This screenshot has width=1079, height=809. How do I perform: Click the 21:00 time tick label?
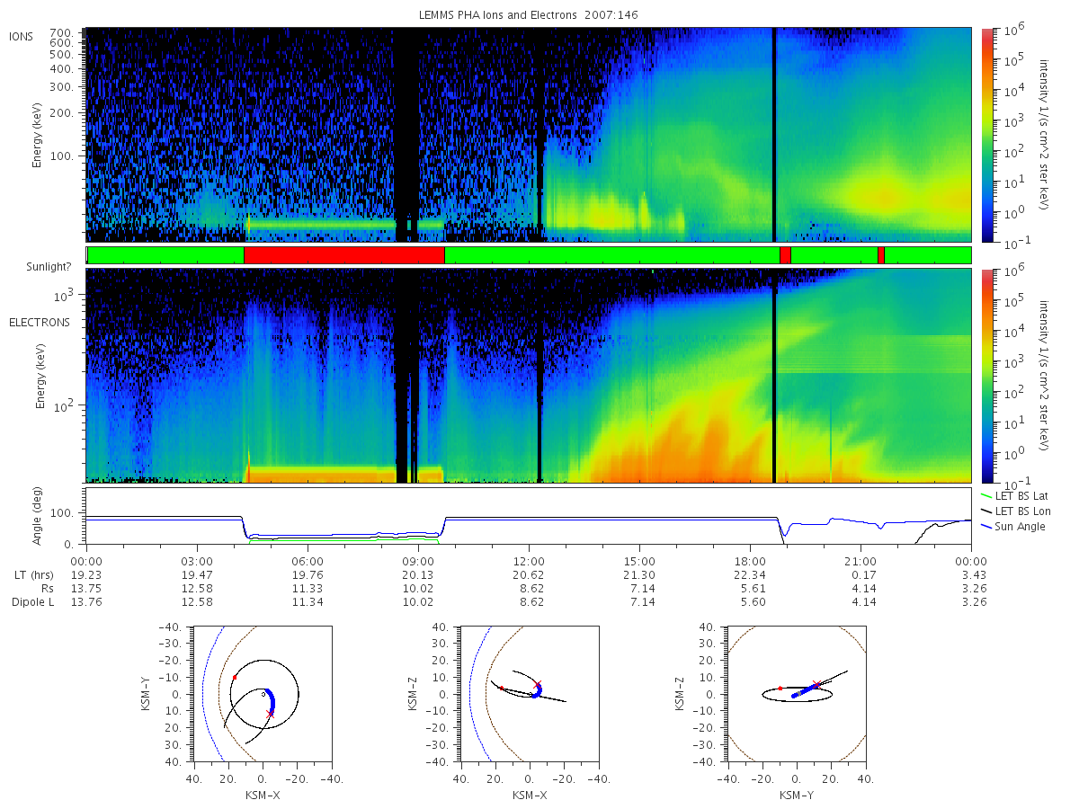click(x=861, y=560)
